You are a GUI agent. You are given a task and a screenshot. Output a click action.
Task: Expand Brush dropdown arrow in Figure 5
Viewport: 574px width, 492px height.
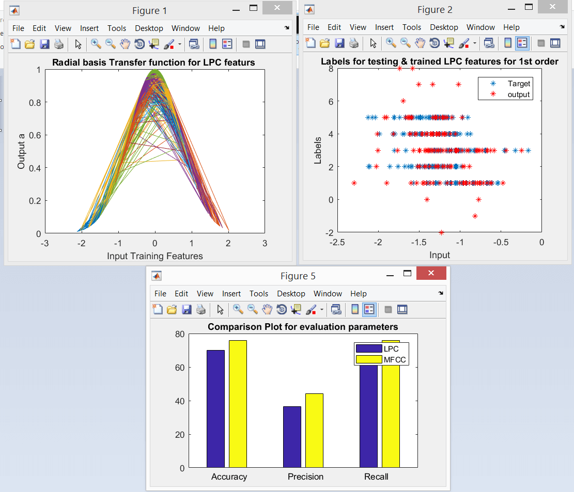pyautogui.click(x=321, y=310)
